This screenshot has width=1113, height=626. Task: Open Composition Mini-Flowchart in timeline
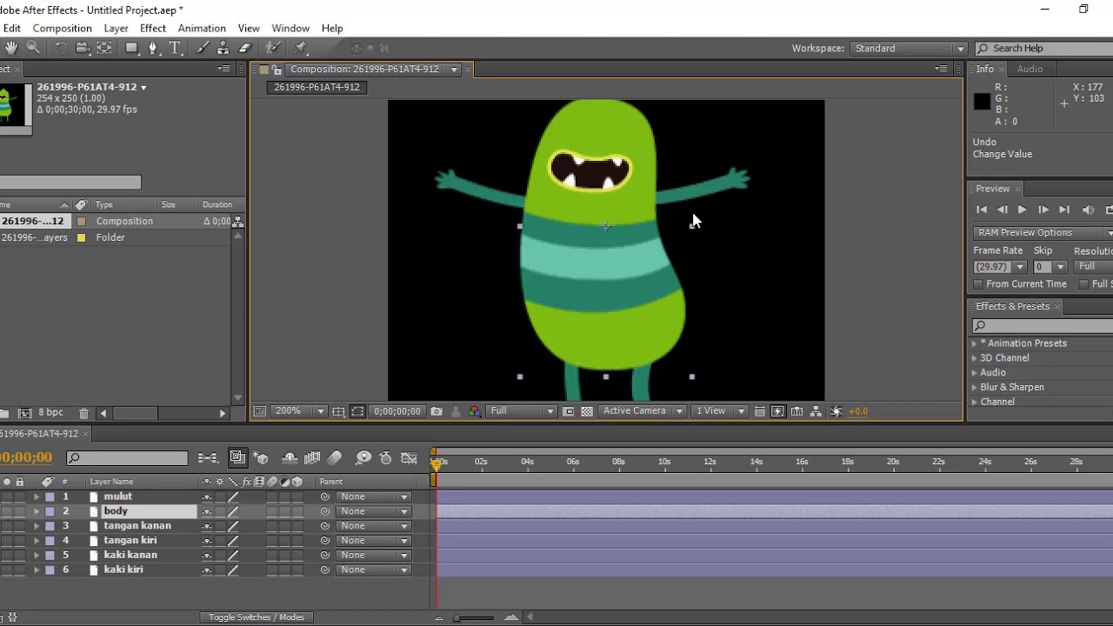(208, 458)
